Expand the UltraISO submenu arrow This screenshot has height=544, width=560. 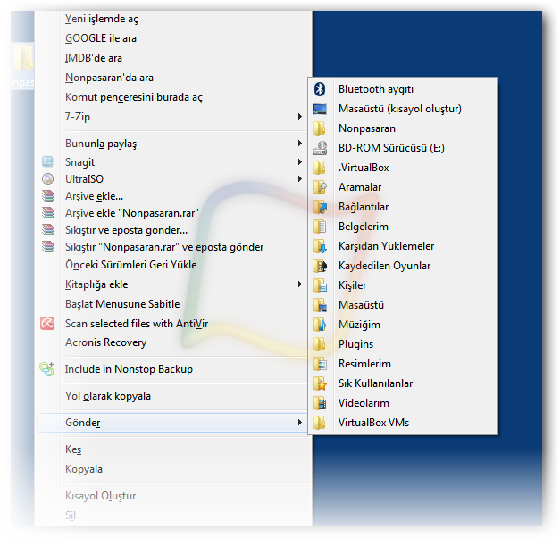(x=300, y=178)
